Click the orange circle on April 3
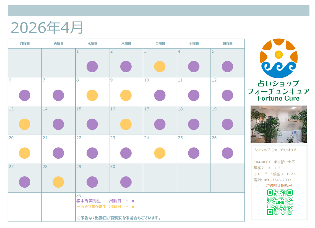Viewport: 315px width, 228px height. click(x=160, y=67)
